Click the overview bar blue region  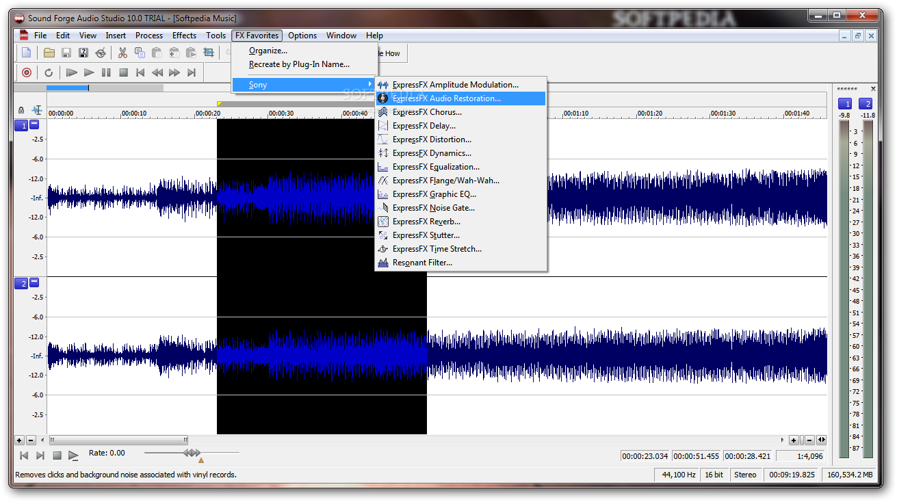[x=68, y=88]
